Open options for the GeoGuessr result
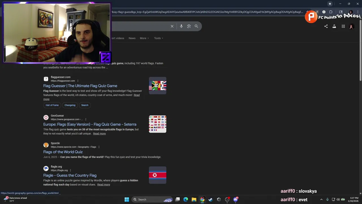This screenshot has height=204, width=362. (x=86, y=119)
